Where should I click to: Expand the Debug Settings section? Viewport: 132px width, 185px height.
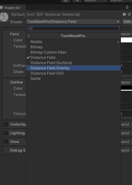18,150
